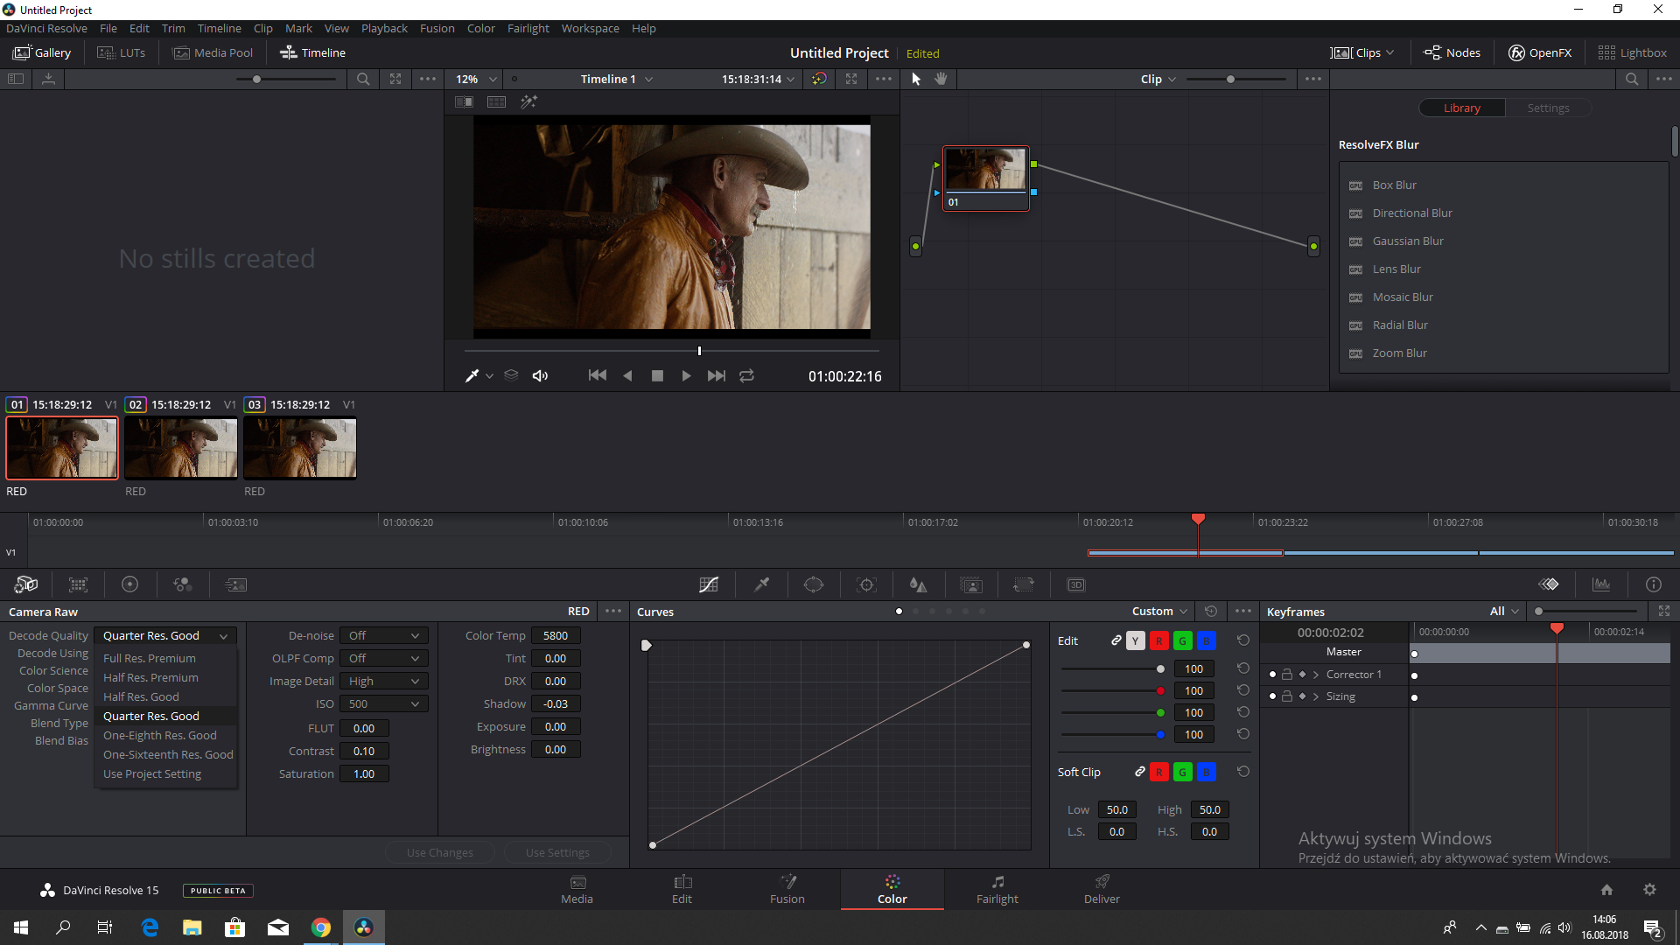
Task: Open project settings gear
Action: pos(1649,890)
